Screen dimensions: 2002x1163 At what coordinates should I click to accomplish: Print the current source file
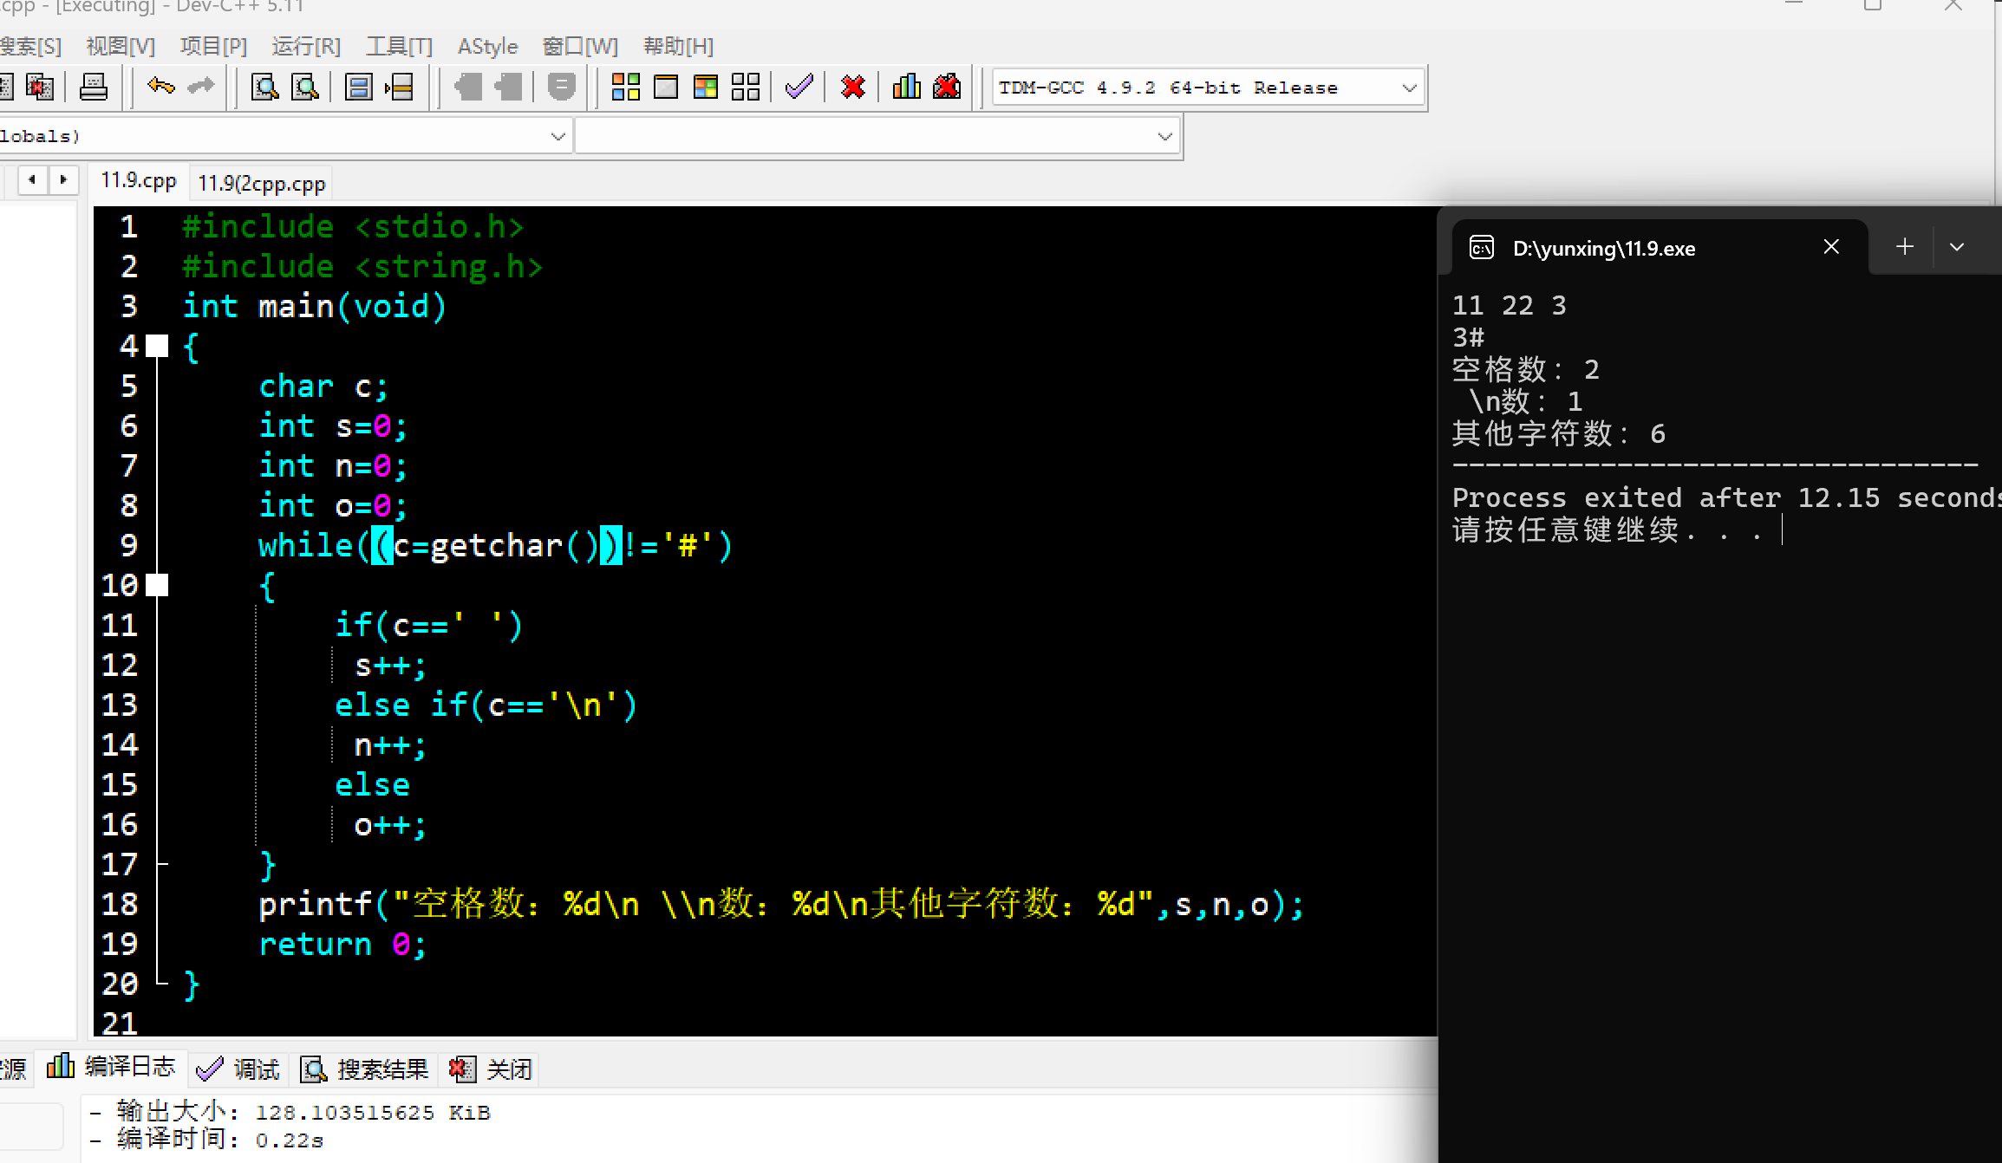[x=93, y=87]
